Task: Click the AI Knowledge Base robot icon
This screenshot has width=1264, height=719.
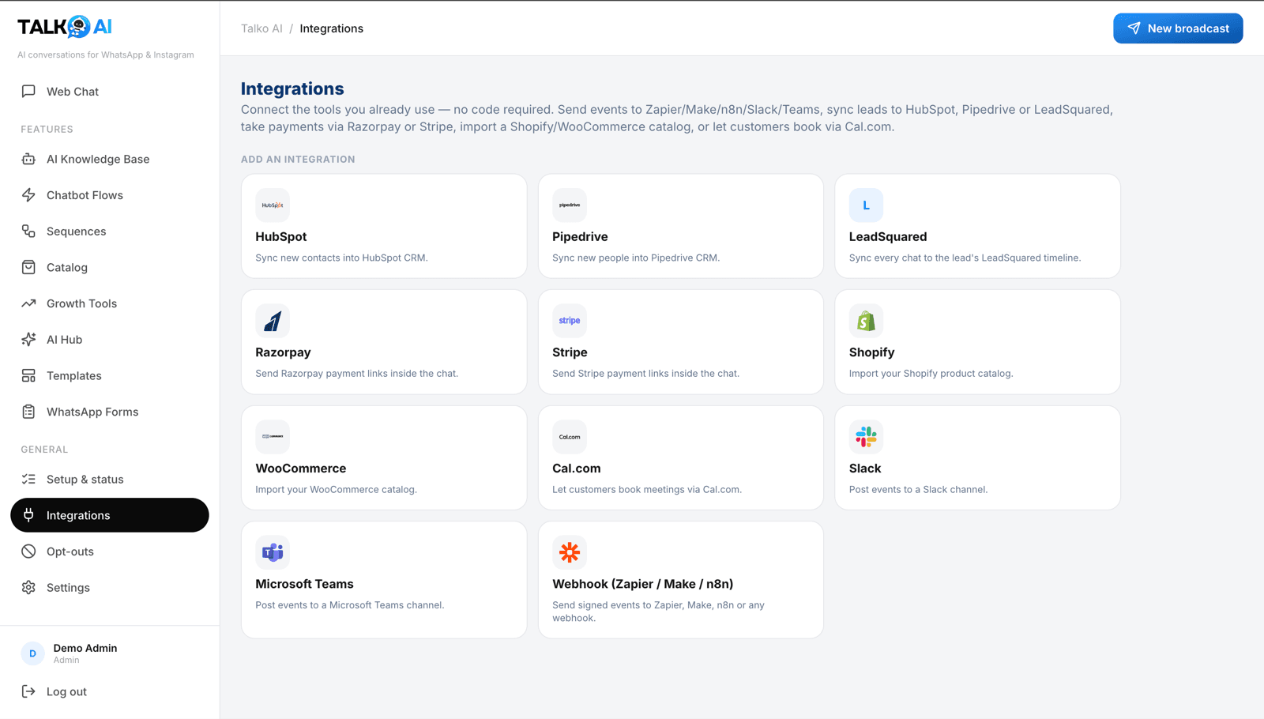Action: pyautogui.click(x=28, y=159)
